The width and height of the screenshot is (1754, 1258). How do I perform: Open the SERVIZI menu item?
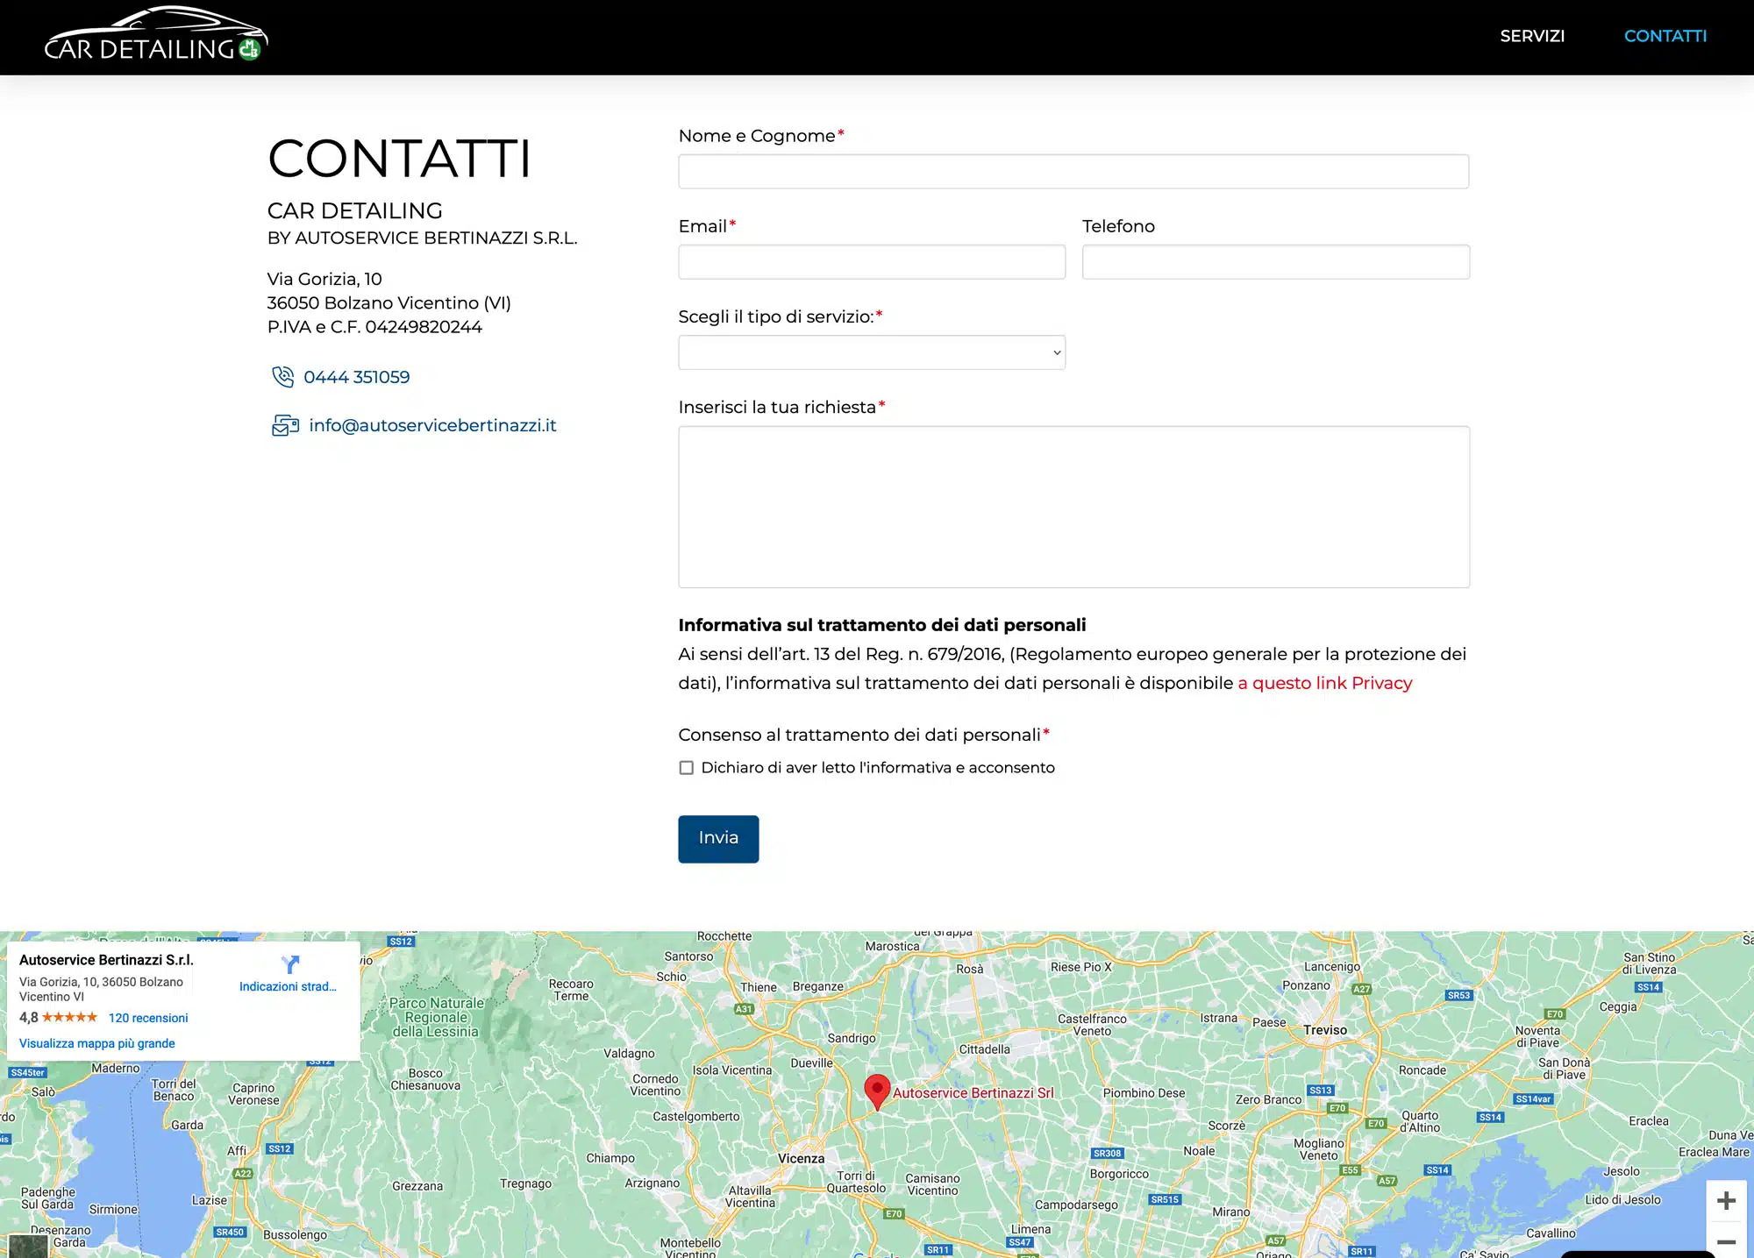[1532, 36]
